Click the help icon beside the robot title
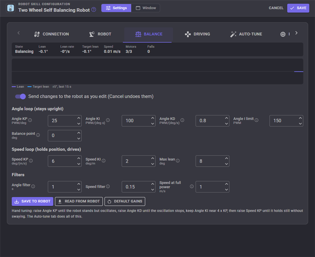Image resolution: width=315 pixels, height=257 pixels. [94, 10]
